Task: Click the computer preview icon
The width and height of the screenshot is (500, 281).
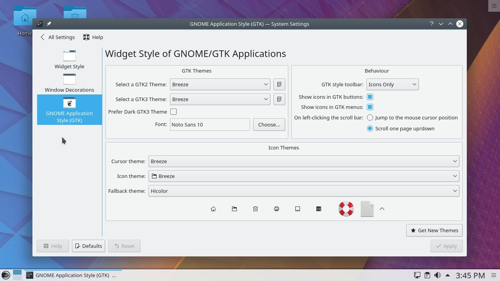Action: tap(298, 209)
